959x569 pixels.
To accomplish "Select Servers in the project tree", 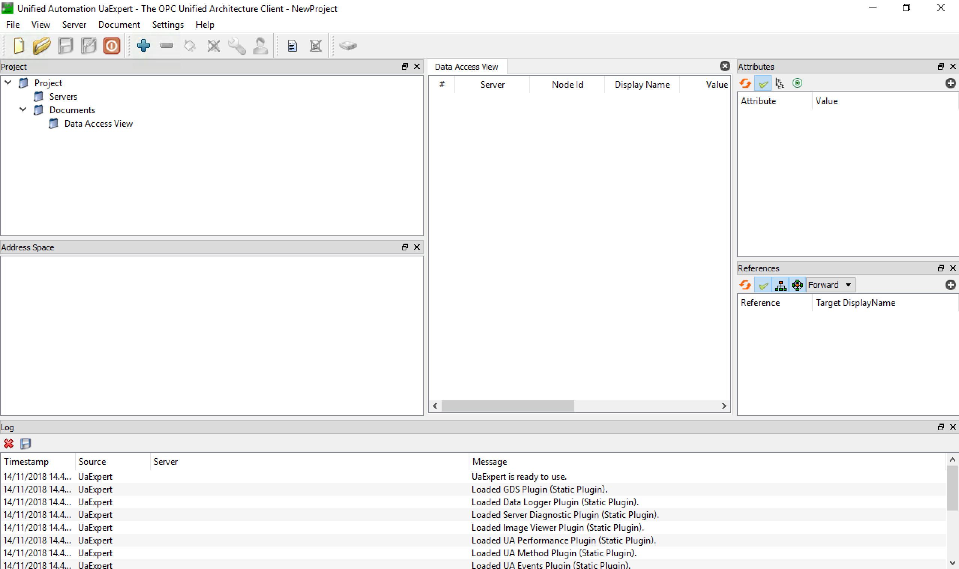I will [63, 97].
